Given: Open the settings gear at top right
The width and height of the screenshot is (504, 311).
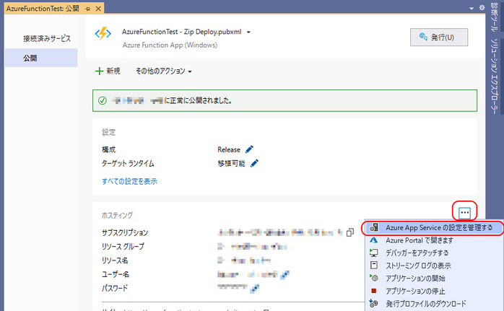Looking at the screenshot, I should point(482,8).
